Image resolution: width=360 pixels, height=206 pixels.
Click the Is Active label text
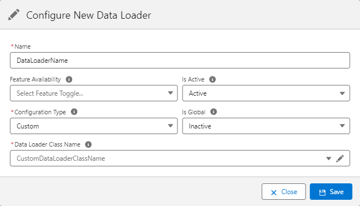pos(193,79)
